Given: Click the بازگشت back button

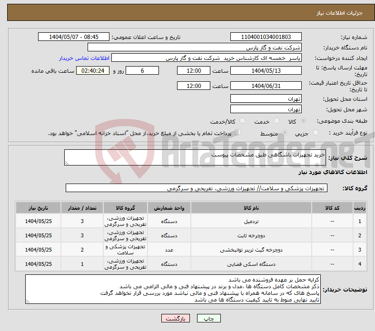Looking at the screenshot, I should (x=176, y=318).
